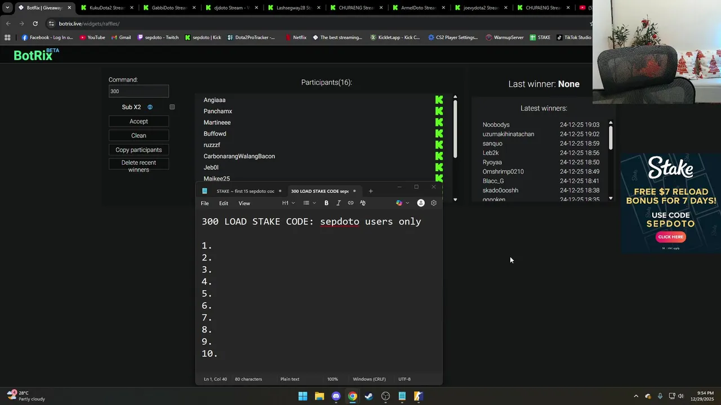Open the Dota2ProTracker bookmark

click(x=251, y=38)
